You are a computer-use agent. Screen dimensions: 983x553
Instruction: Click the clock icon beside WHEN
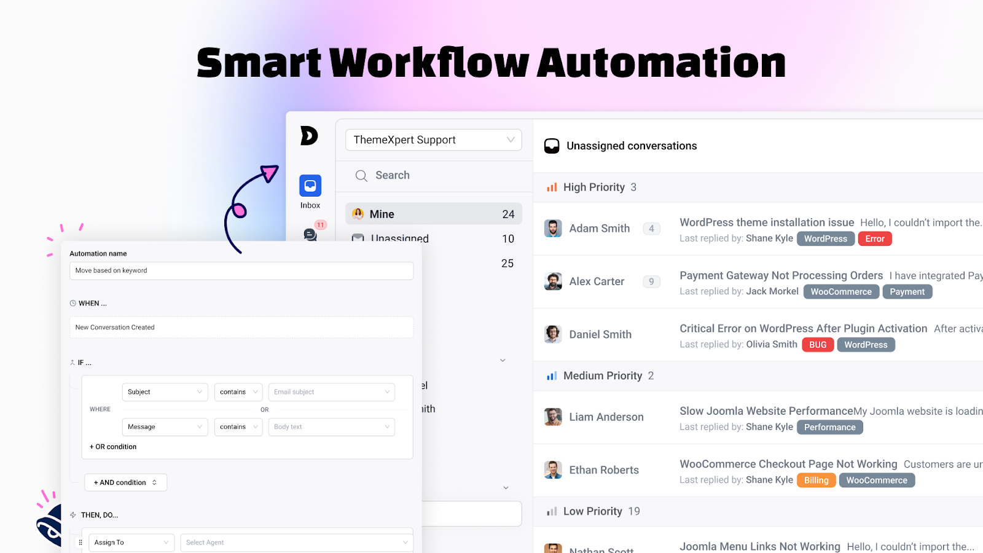[x=72, y=303]
